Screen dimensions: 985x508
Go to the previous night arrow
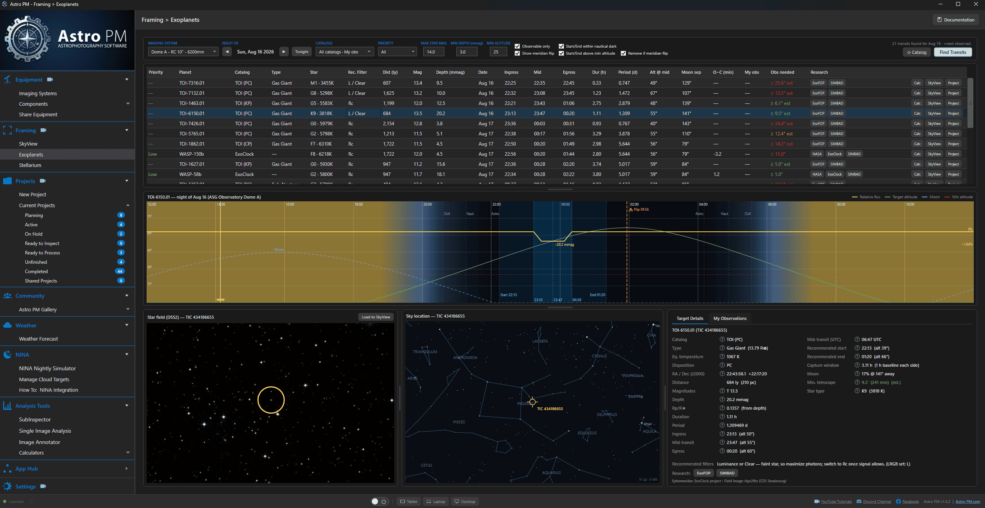[x=227, y=52]
